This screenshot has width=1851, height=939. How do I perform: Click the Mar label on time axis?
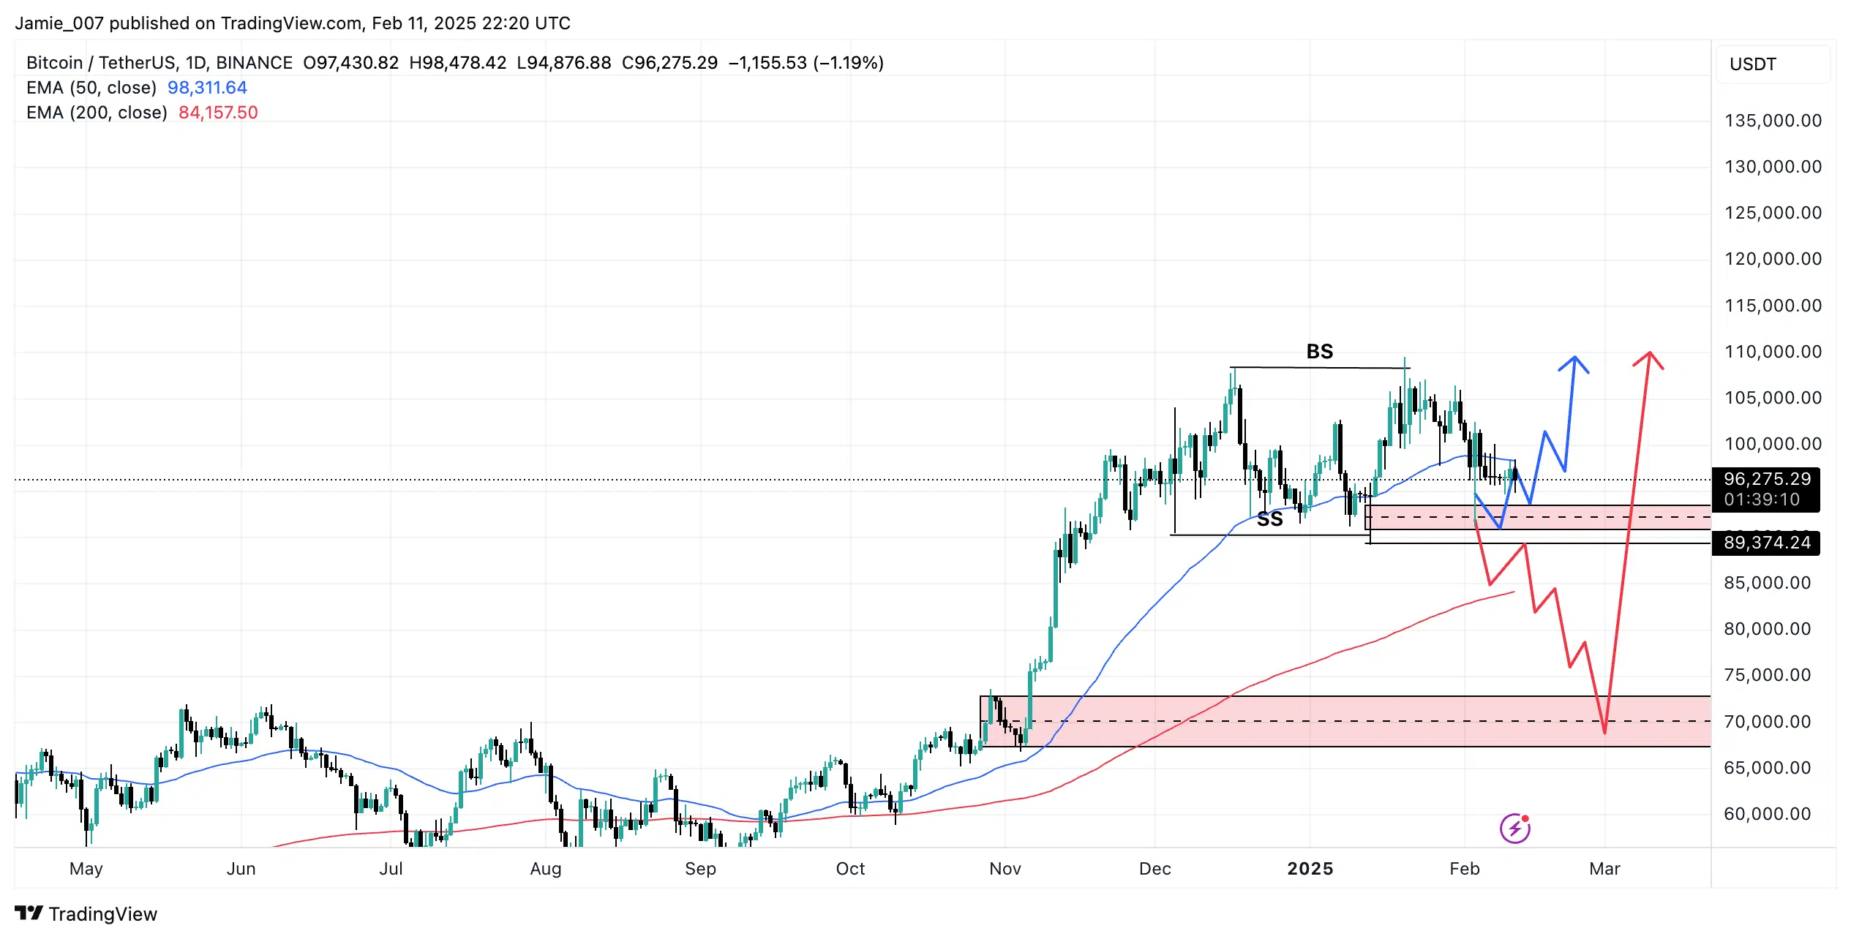1604,869
